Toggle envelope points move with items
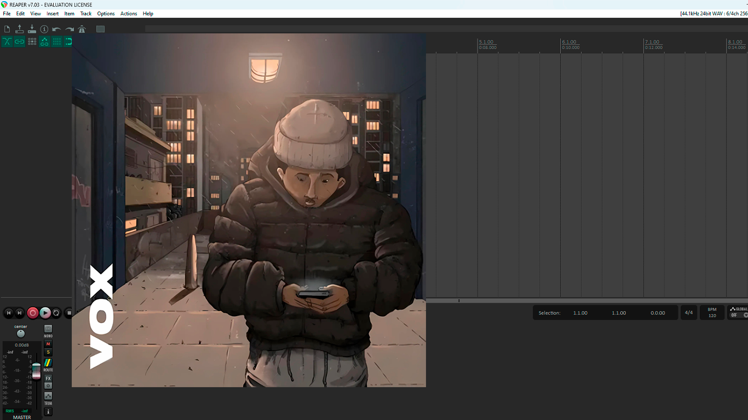Viewport: 748px width, 420px height. coord(44,42)
